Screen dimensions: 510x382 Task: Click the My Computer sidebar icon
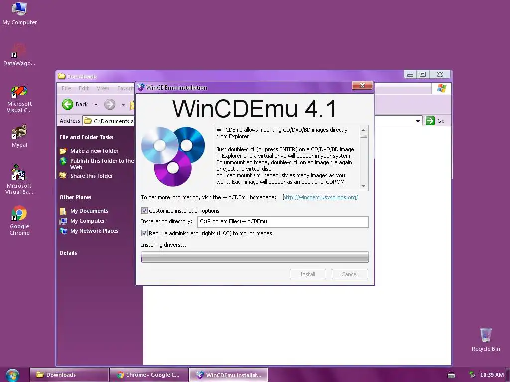point(63,221)
